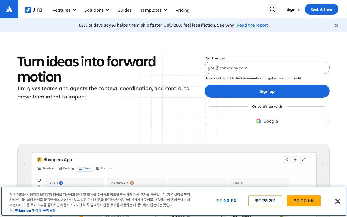Click the "Turn ideas into forward motion" heading
The width and height of the screenshot is (347, 217).
click(87, 69)
